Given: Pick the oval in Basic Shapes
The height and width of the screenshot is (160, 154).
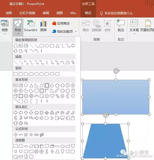Looking at the screenshot, I should tap(26, 85).
